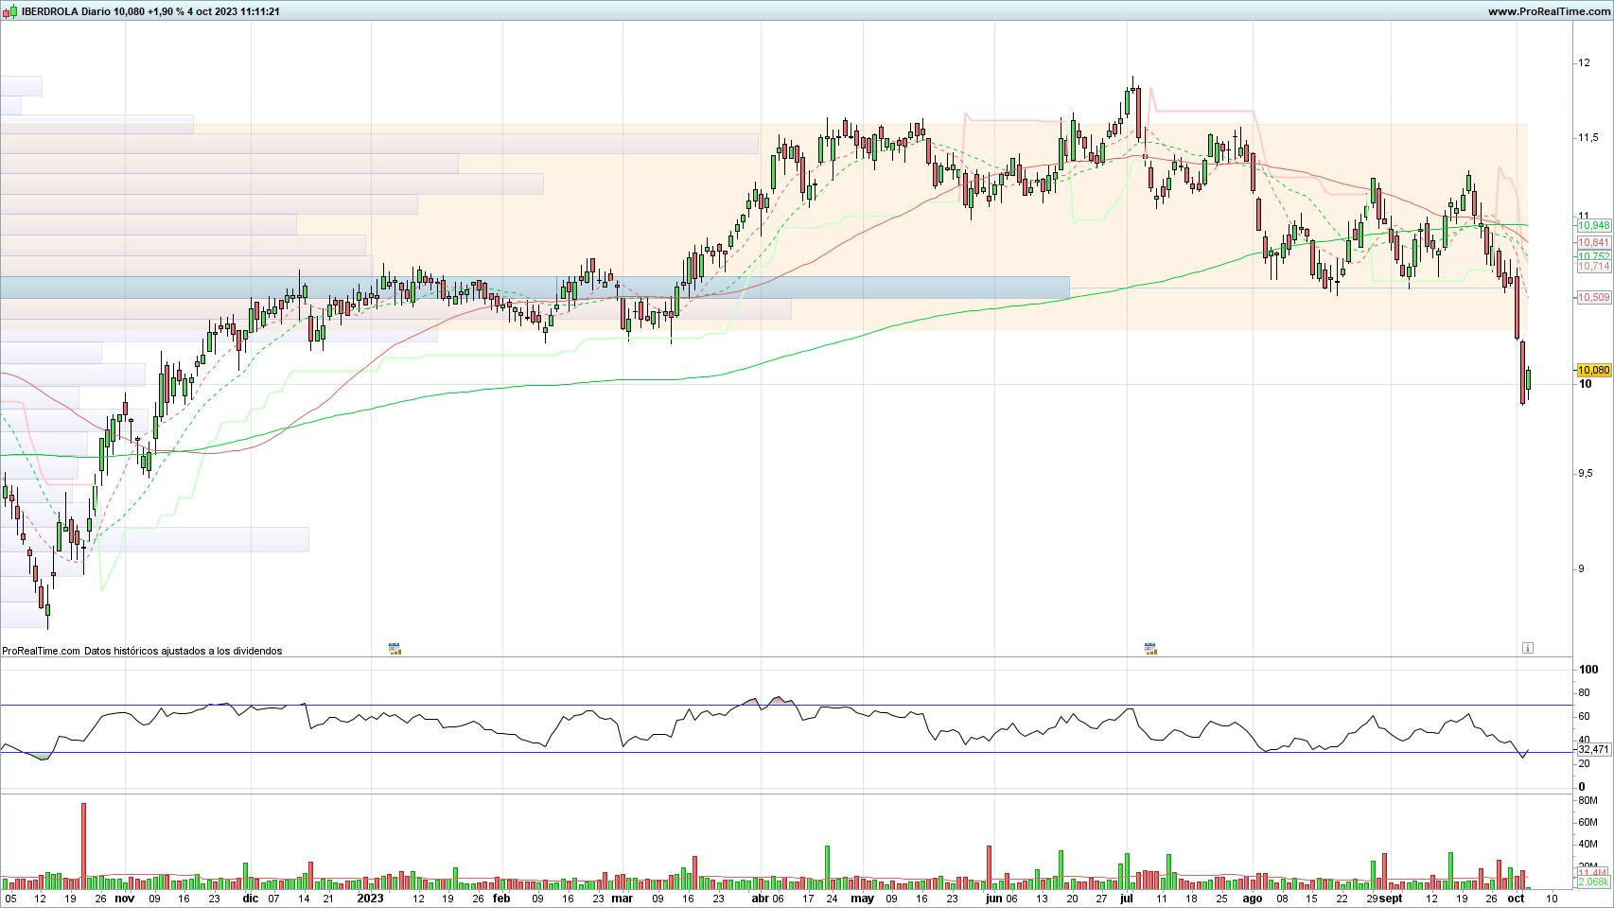Screen dimensions: 1614x908
Task: Click the 60M level on the volume axis
Action: click(1588, 823)
